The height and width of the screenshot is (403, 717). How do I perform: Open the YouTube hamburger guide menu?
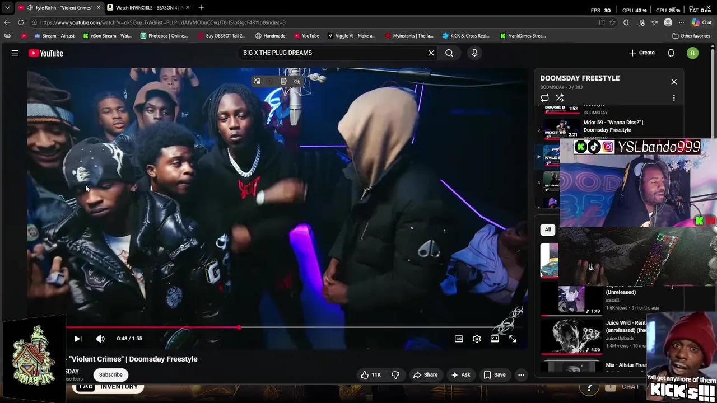pos(15,53)
